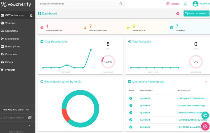Open the teal help lifebuoy button
The width and height of the screenshot is (210, 133).
click(x=205, y=115)
